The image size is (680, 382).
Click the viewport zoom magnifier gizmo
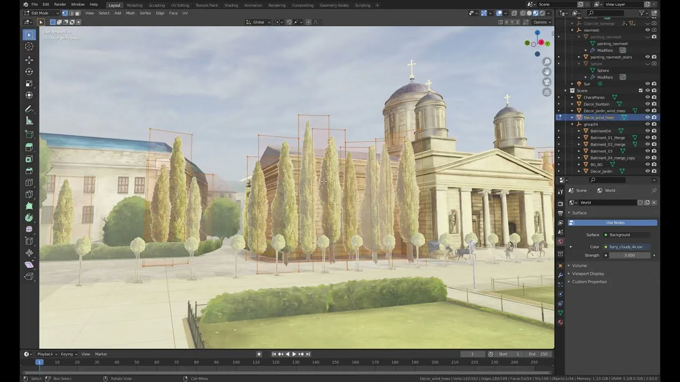coord(547,62)
